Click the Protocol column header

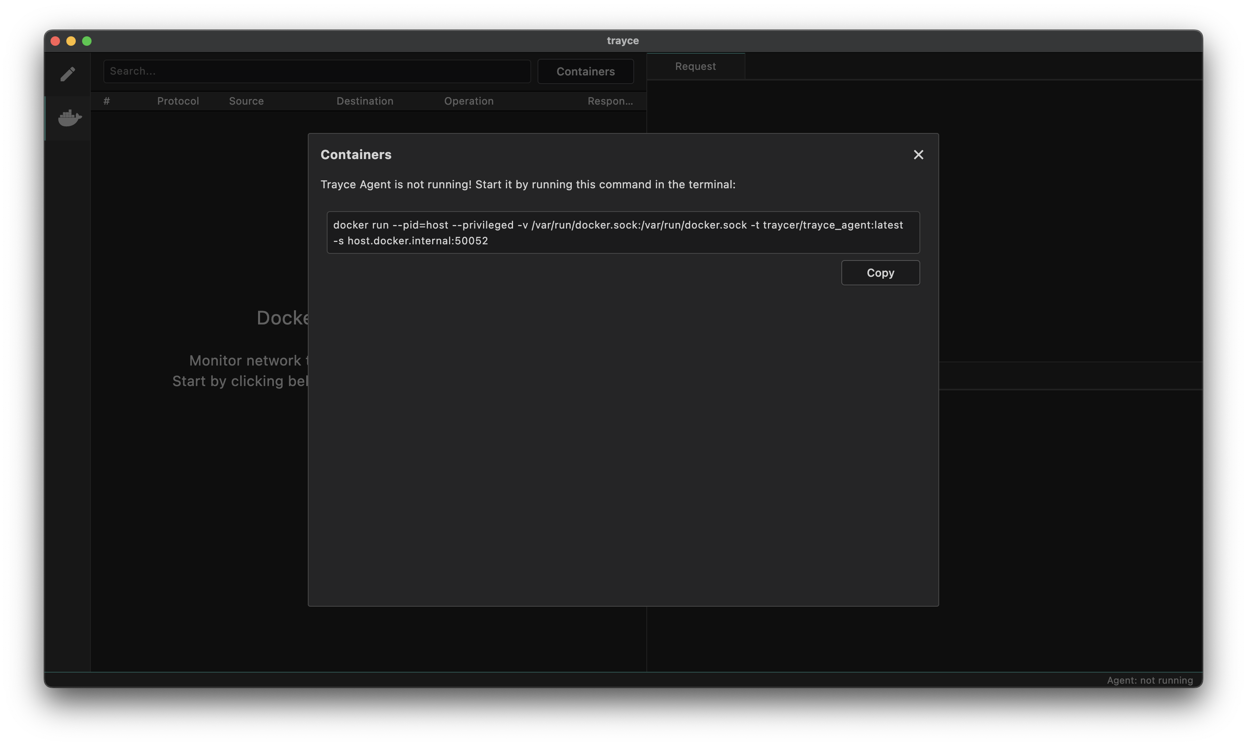pos(178,101)
